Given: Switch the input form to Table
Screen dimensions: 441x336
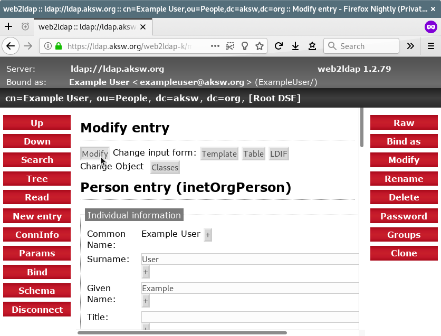Looking at the screenshot, I should pos(253,154).
